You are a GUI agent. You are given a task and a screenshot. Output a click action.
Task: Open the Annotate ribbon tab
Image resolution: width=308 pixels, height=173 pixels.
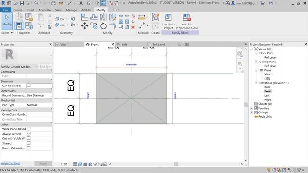pyautogui.click(x=45, y=10)
